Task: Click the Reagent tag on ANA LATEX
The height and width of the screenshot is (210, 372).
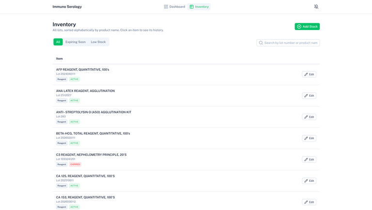Action: [x=62, y=101]
